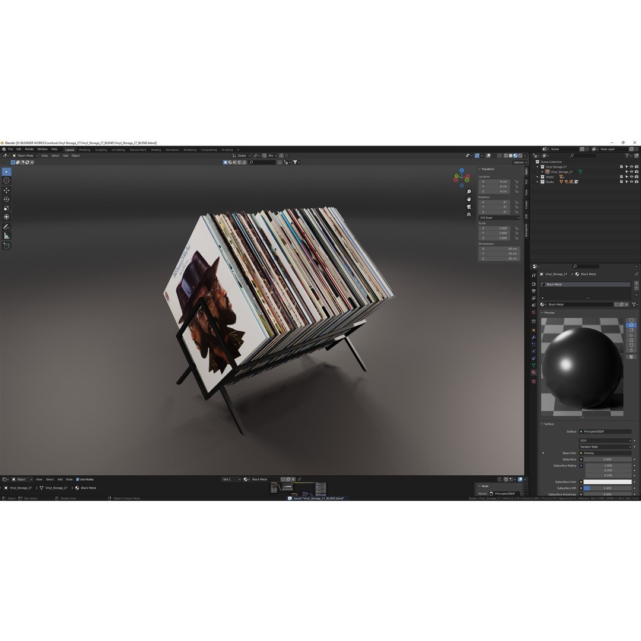Select the Flat plane preview shape

point(631,320)
